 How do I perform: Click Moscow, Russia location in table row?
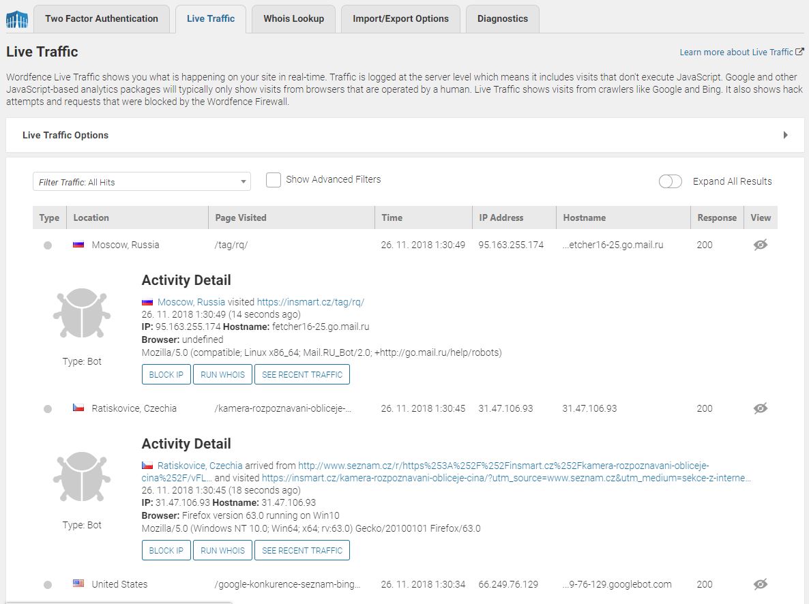click(126, 245)
